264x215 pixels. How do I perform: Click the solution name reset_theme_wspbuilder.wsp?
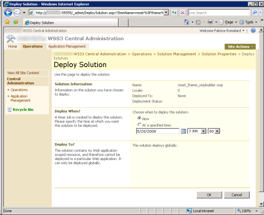pos(200,85)
